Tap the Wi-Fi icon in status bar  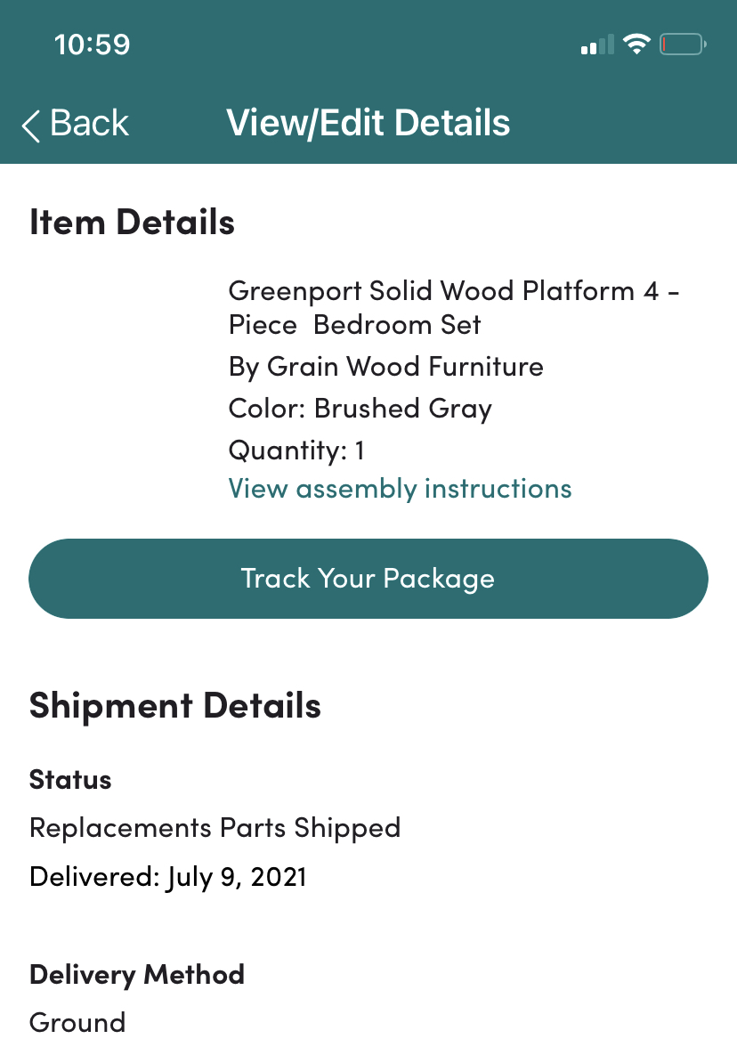click(636, 45)
